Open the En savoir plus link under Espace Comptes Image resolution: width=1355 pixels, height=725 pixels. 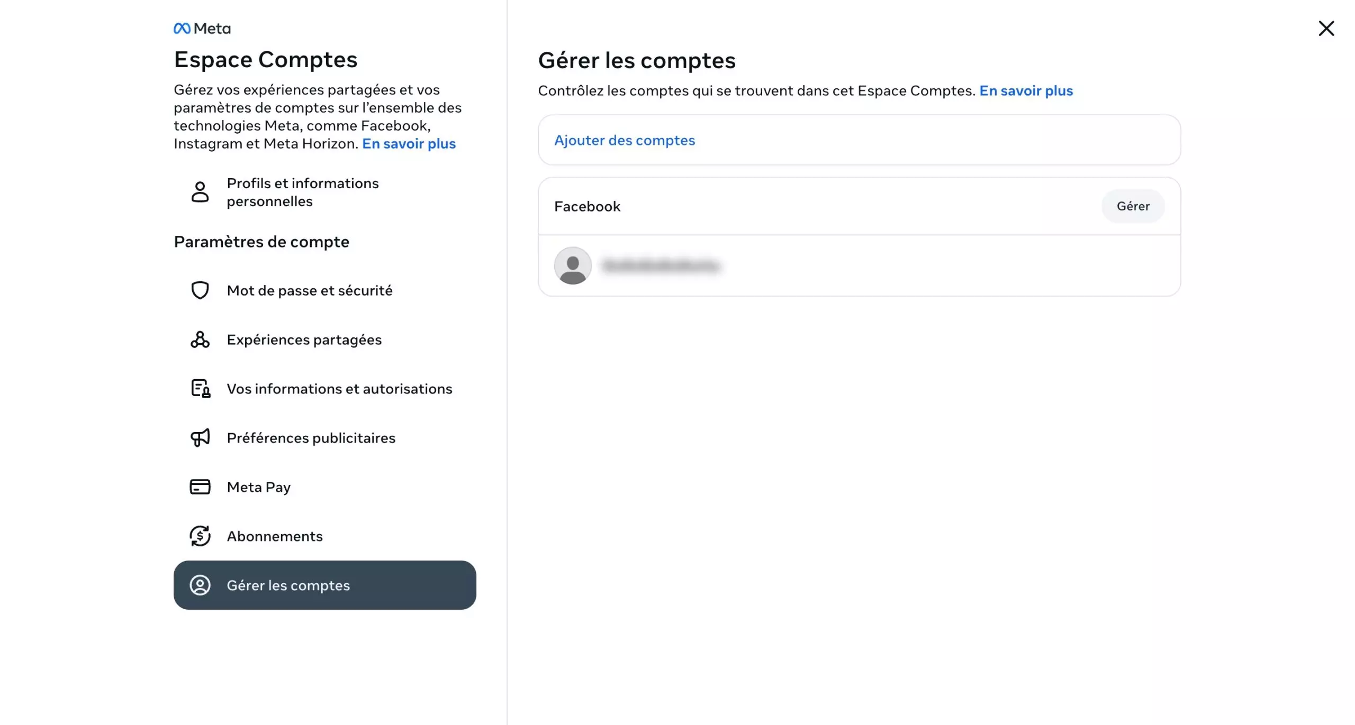point(409,144)
